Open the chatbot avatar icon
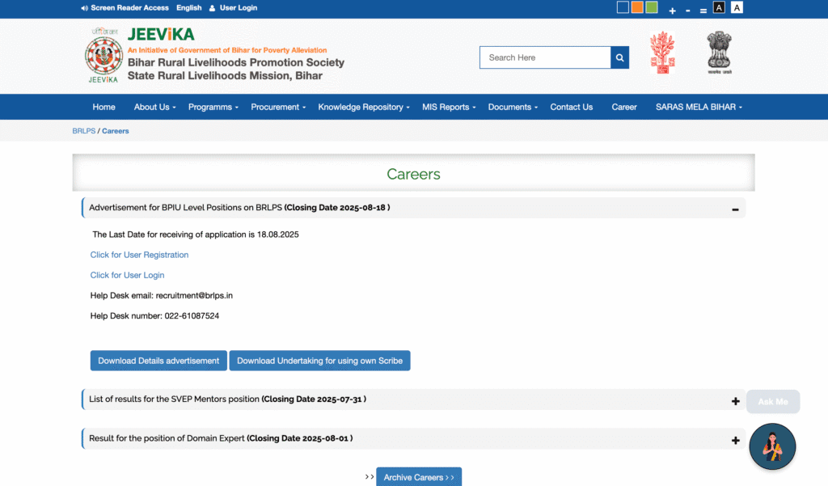The height and width of the screenshot is (486, 828). point(772,446)
